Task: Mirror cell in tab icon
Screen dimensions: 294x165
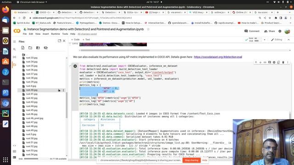Action: [x=278, y=62]
